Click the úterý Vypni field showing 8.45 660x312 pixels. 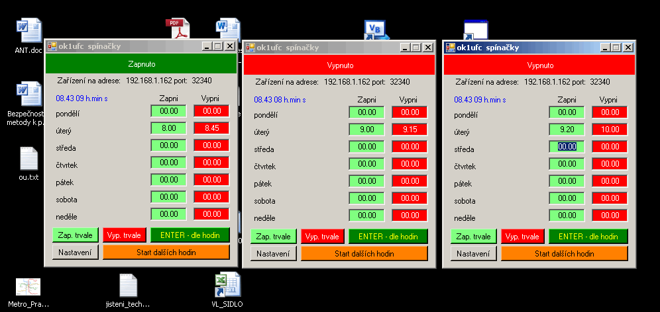click(x=211, y=128)
